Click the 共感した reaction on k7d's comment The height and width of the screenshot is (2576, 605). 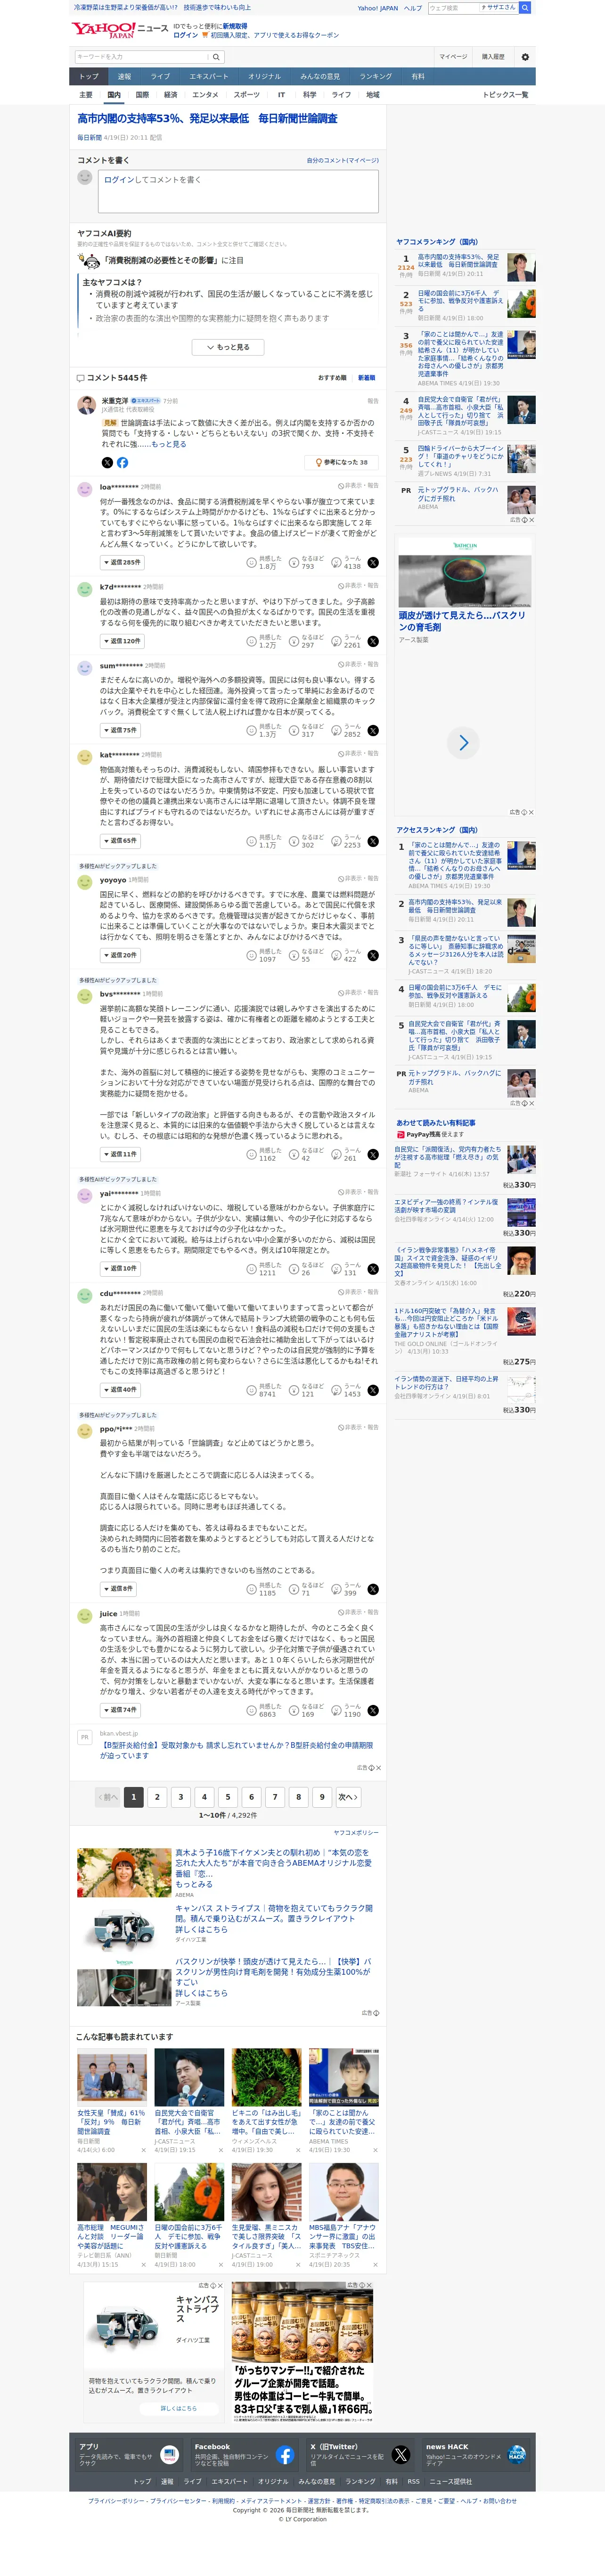point(252,641)
